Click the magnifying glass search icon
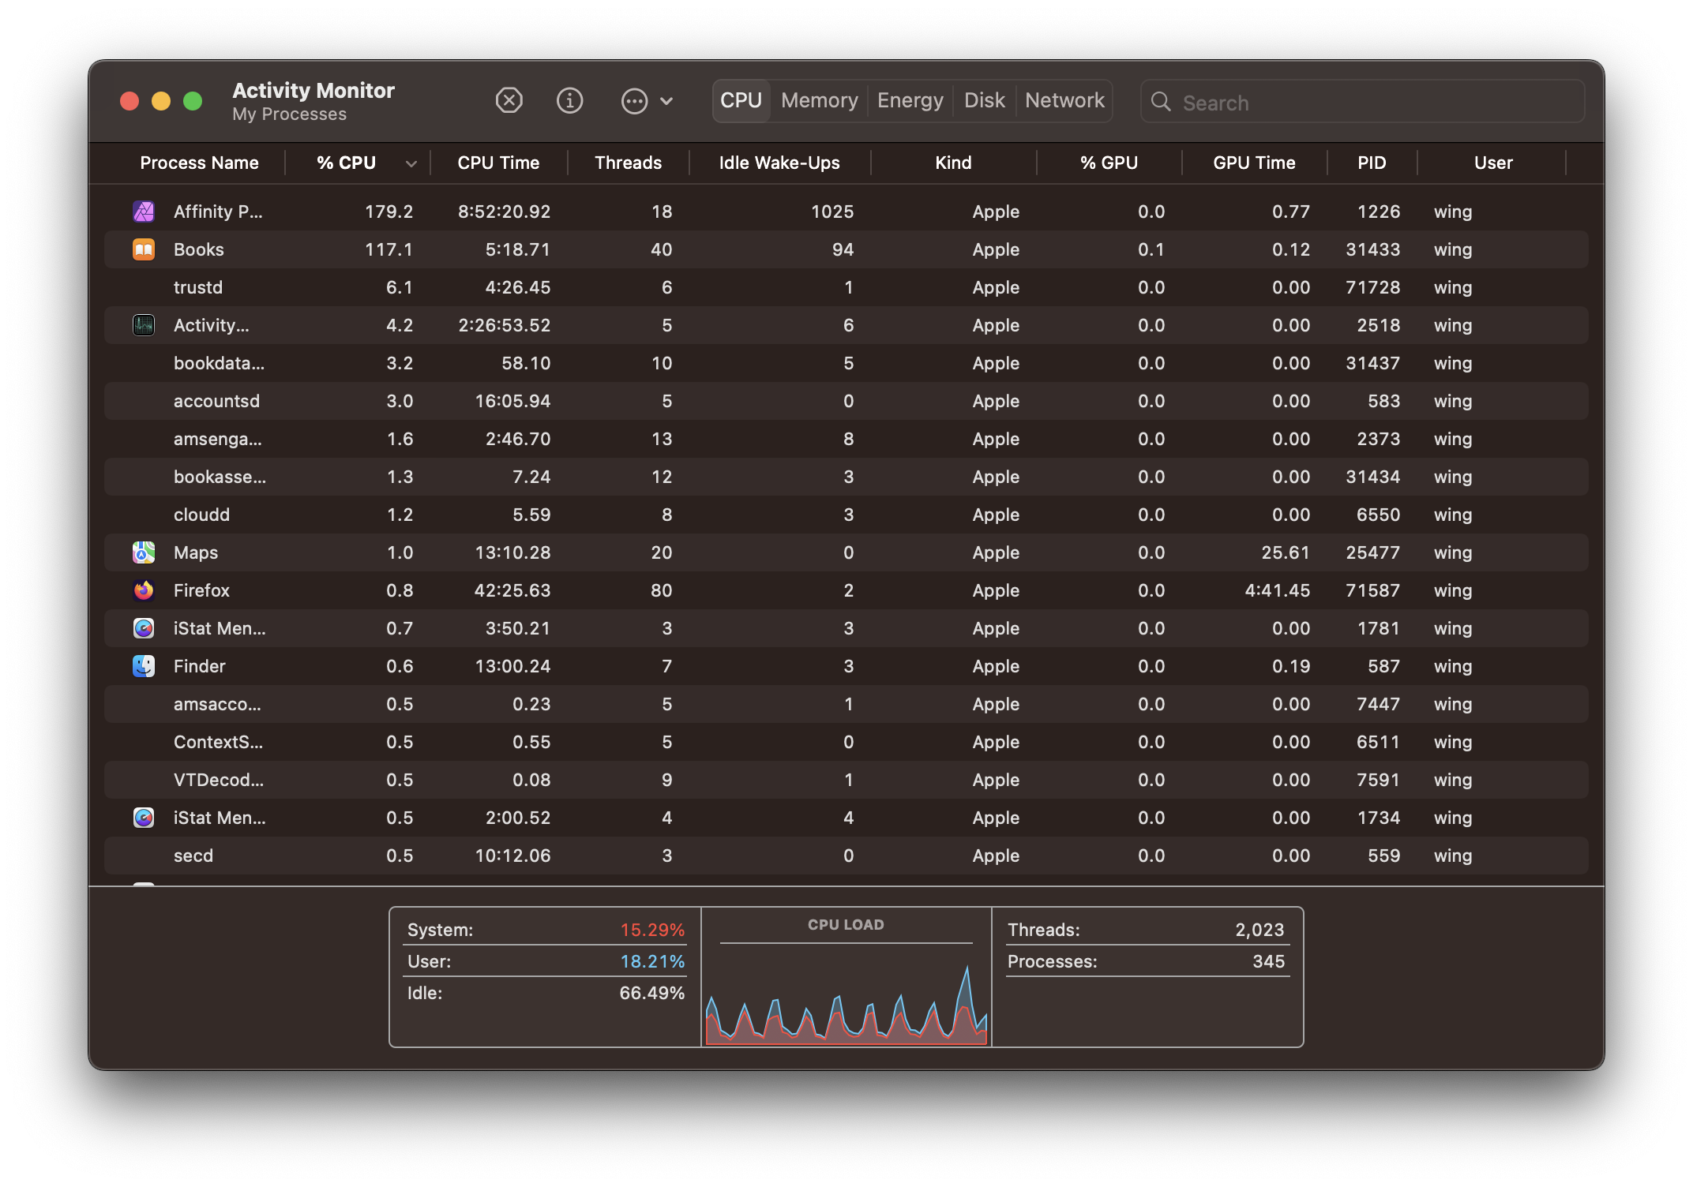1693x1187 pixels. tap(1161, 102)
